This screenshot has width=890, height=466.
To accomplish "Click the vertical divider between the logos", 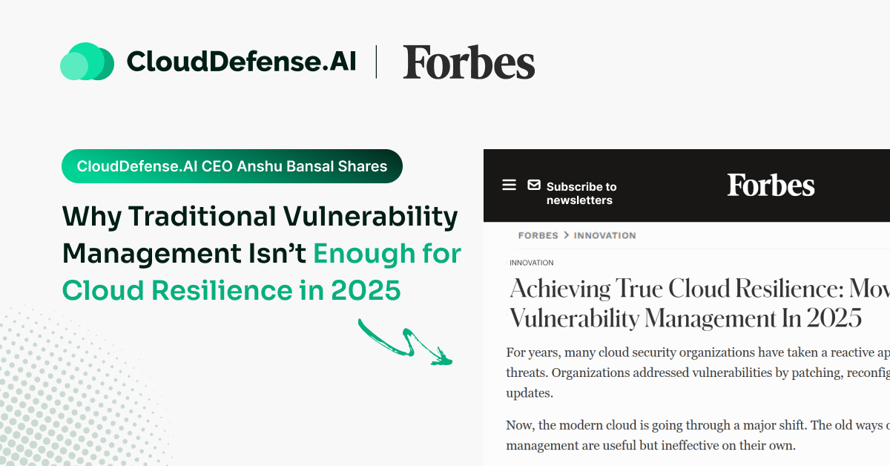I will (376, 62).
